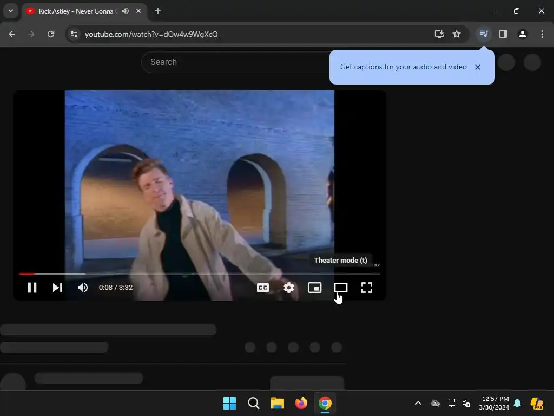The height and width of the screenshot is (416, 554).
Task: Open a new browser tab
Action: click(x=158, y=11)
